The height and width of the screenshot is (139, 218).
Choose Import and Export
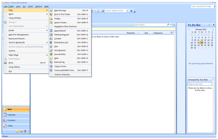(x=26, y=39)
